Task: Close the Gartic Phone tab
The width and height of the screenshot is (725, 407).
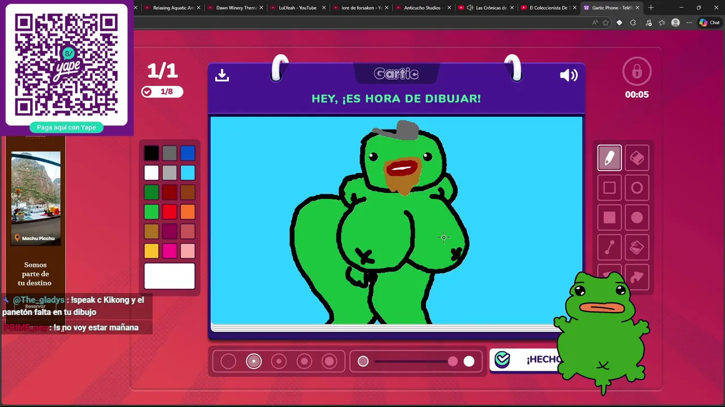Action: pos(637,8)
